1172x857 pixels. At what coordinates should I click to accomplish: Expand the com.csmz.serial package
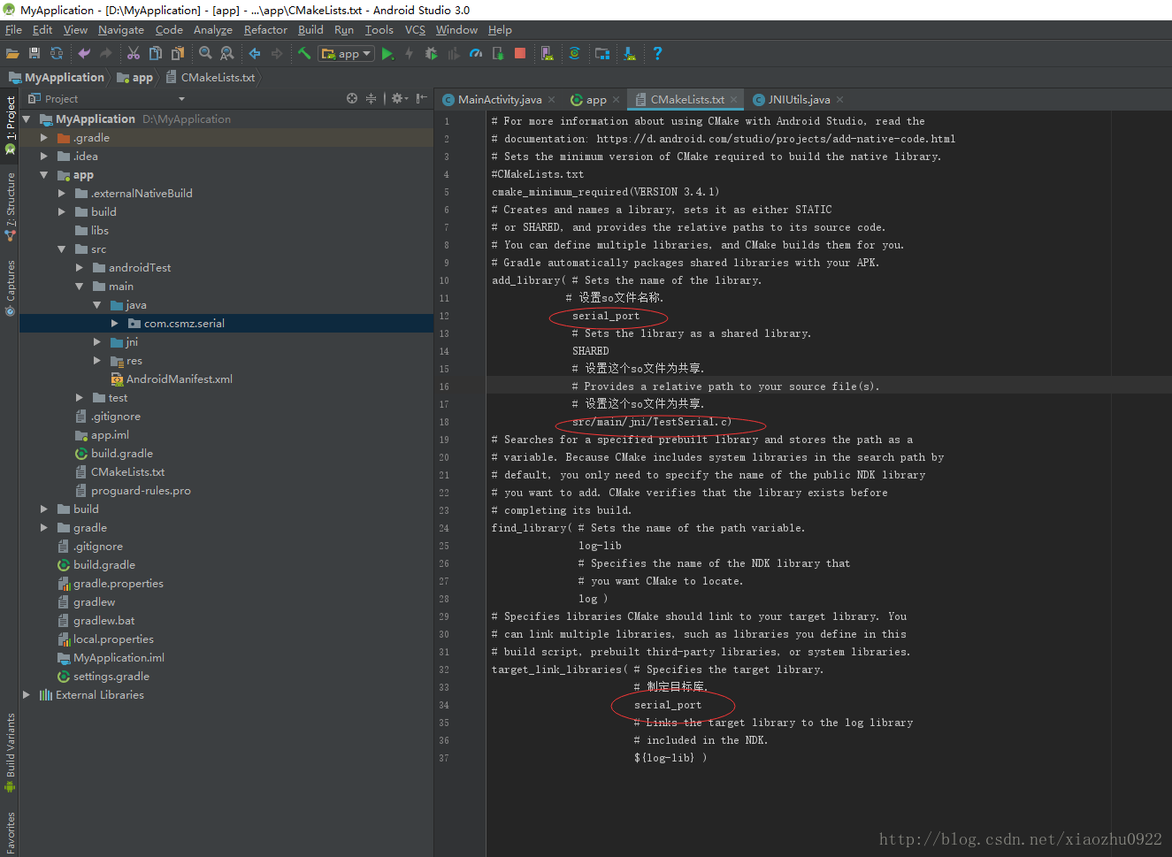115,323
